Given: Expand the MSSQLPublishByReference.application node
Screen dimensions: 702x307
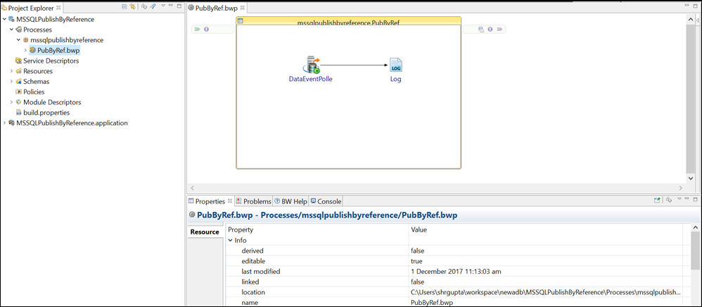Looking at the screenshot, I should (4, 123).
